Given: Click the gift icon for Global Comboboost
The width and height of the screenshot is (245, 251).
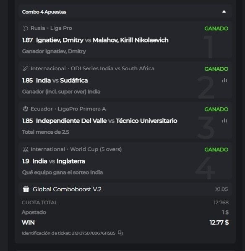Looking at the screenshot, I should pyautogui.click(x=26, y=189).
